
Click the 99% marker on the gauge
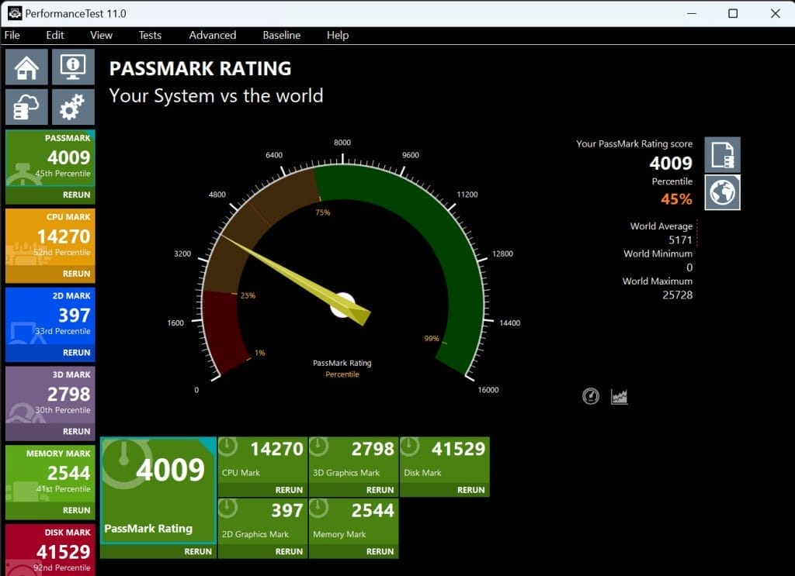click(x=432, y=339)
